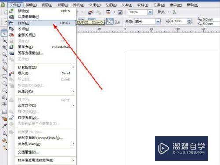Select the Crop tool in the toolbox
Viewport: 220px width, 165px height.
click(x=4, y=48)
